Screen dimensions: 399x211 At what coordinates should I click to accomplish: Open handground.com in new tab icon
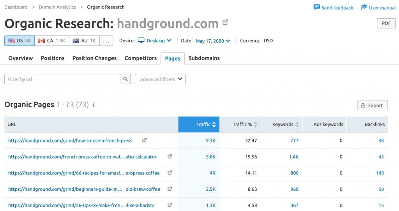click(225, 22)
